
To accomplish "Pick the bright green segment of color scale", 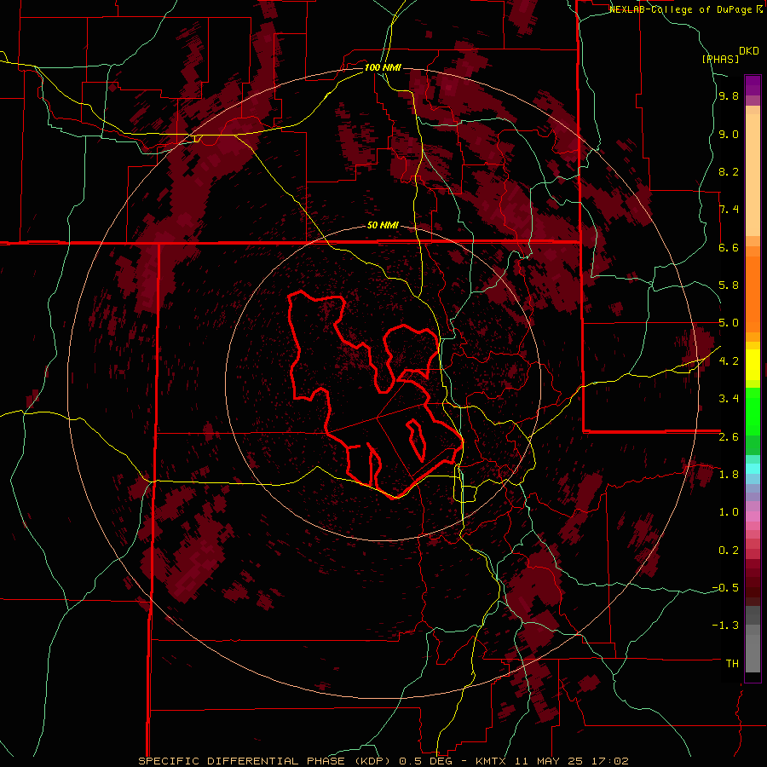I will 753,411.
